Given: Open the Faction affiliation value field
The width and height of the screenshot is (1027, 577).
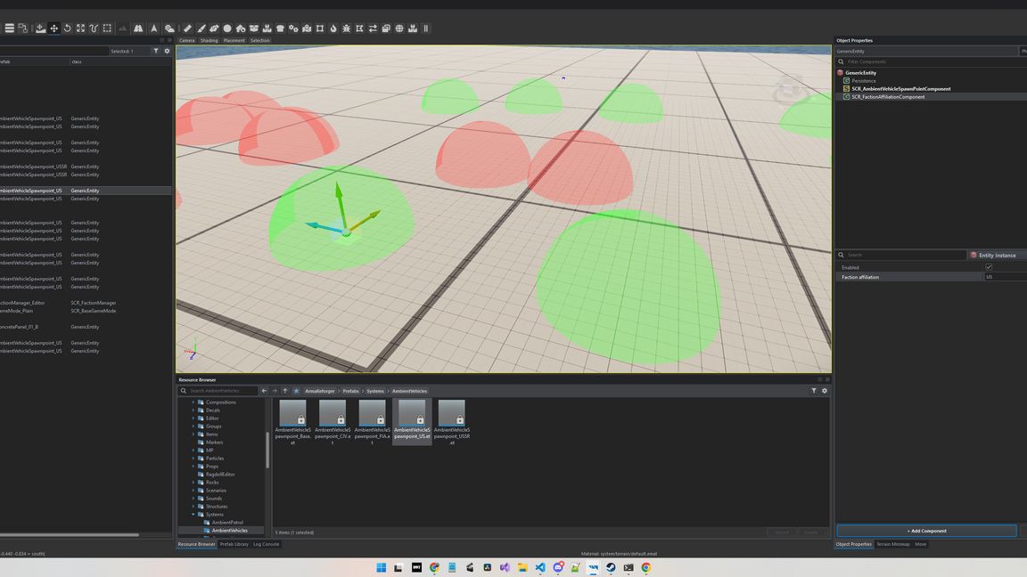Looking at the screenshot, I should (x=1006, y=277).
